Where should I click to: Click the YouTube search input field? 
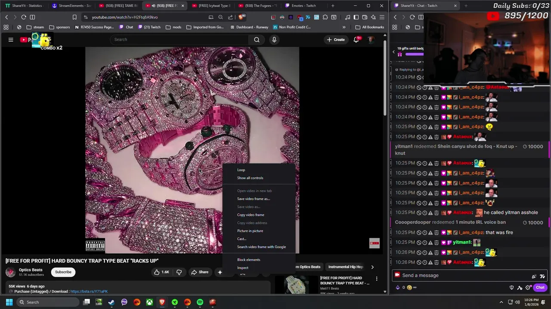click(x=180, y=39)
